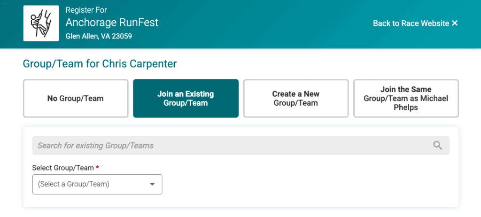Click the Glen Allen, VA 23059 location text

pyautogui.click(x=99, y=36)
